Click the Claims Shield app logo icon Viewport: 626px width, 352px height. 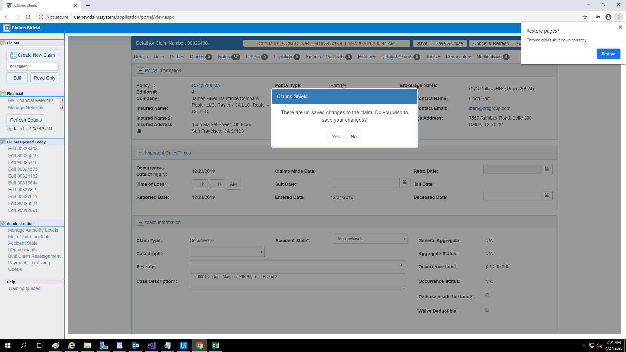pos(7,28)
